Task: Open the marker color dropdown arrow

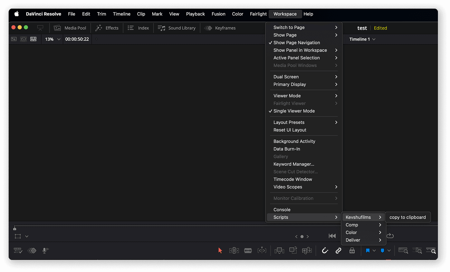Action: point(389,251)
